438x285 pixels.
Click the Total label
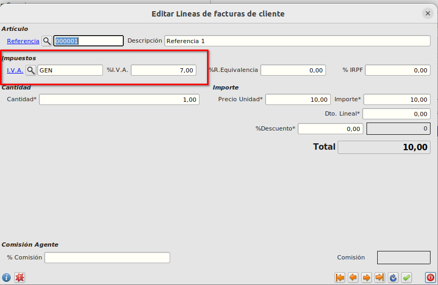(324, 146)
